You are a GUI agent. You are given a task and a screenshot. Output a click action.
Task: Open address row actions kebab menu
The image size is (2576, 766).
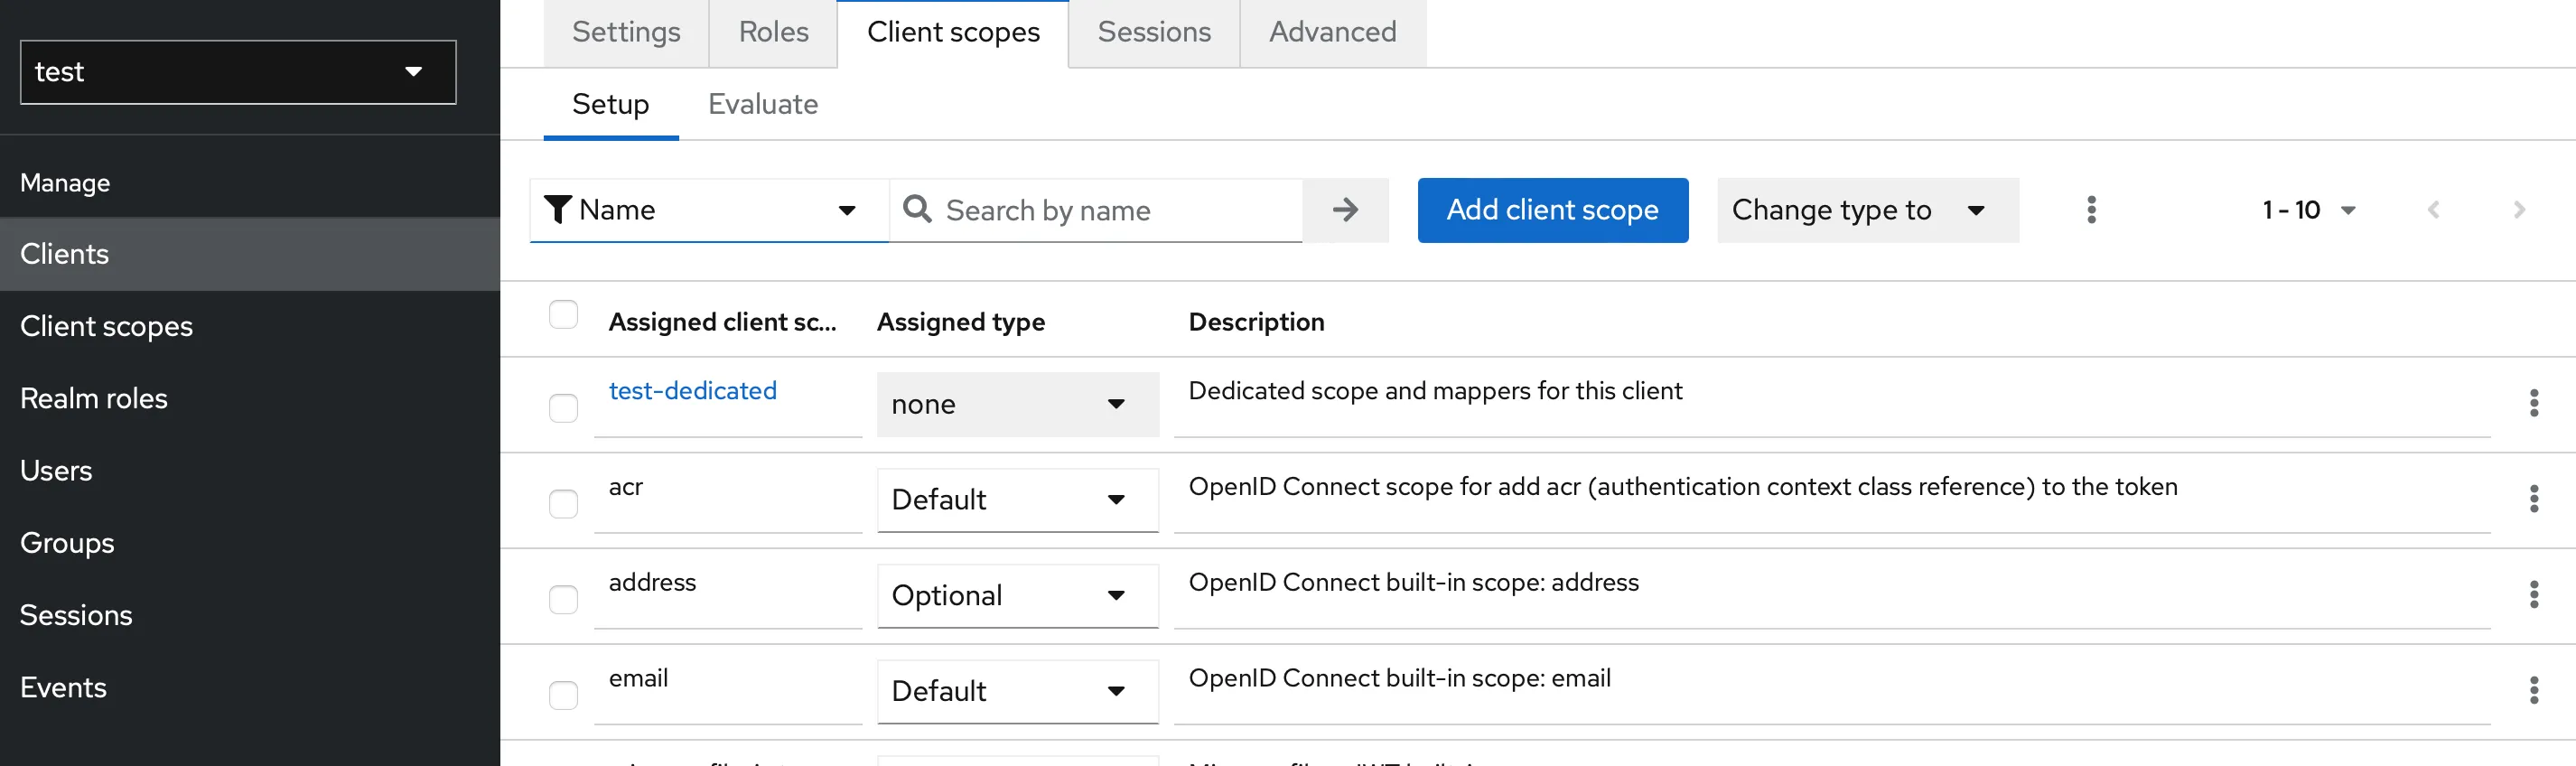click(x=2533, y=594)
